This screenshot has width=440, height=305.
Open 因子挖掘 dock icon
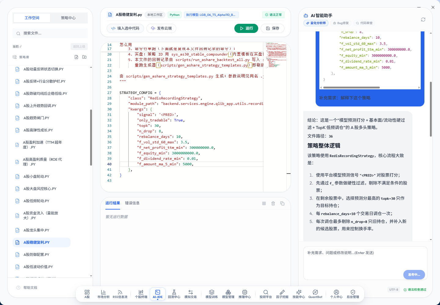[282, 294]
